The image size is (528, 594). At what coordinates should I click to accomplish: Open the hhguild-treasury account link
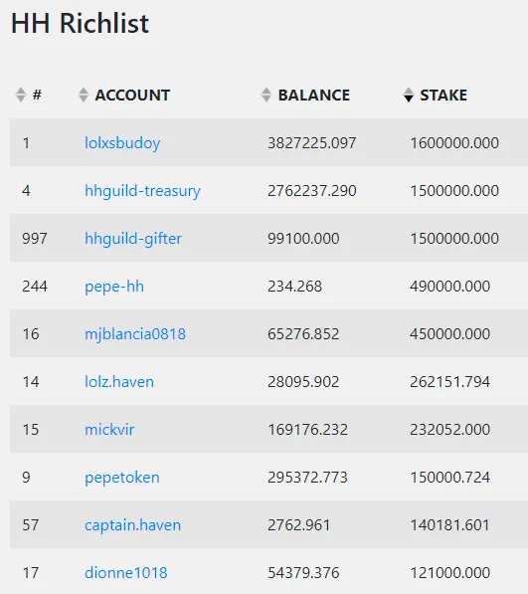(x=142, y=191)
